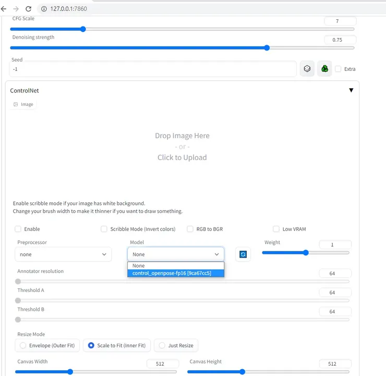The width and height of the screenshot is (386, 376).
Task: Click the Annotator resolution slider handle
Action: click(x=18, y=282)
